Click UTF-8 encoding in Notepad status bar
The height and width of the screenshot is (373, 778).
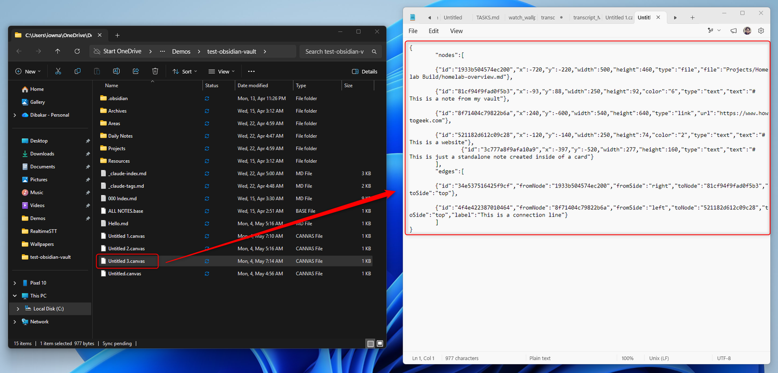pos(724,358)
